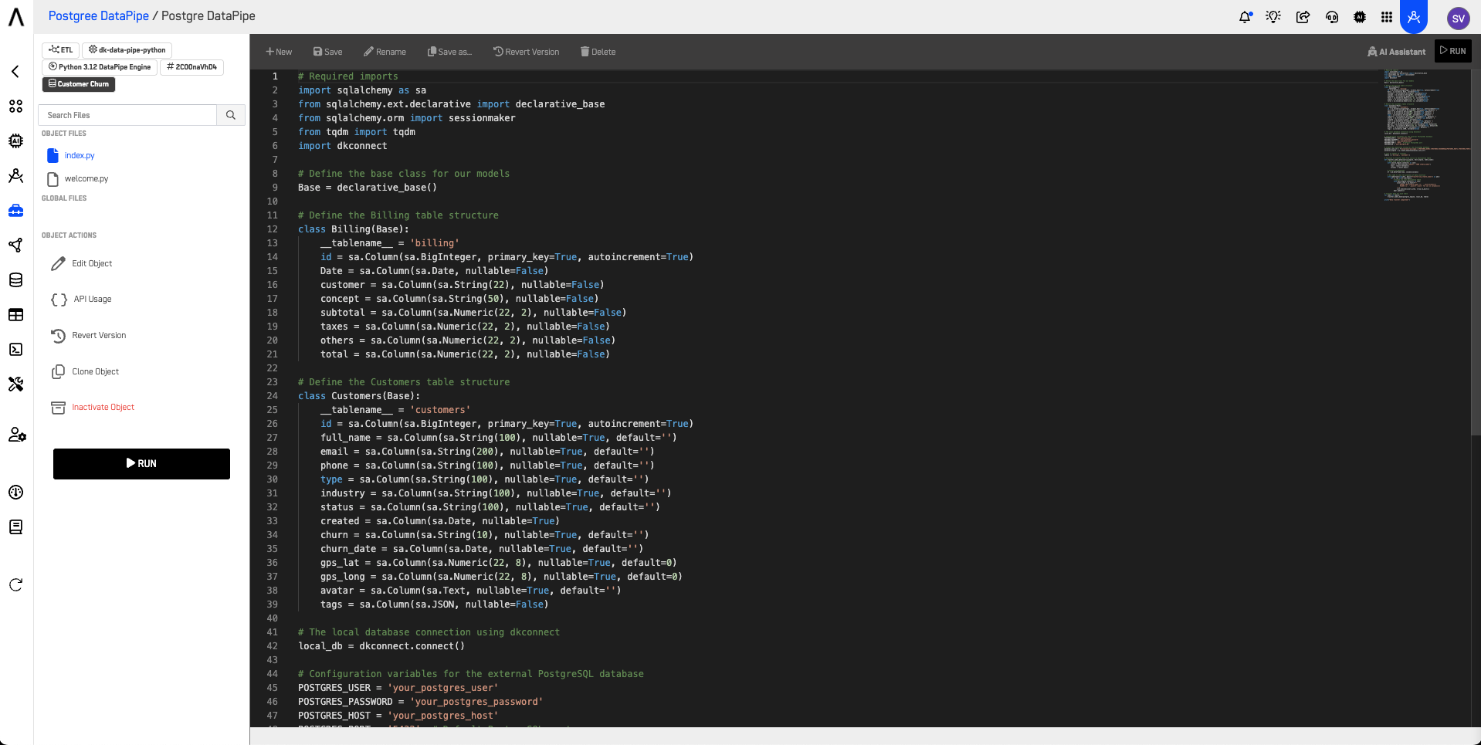Image resolution: width=1481 pixels, height=745 pixels.
Task: Select Inactivate Object action
Action: point(93,408)
